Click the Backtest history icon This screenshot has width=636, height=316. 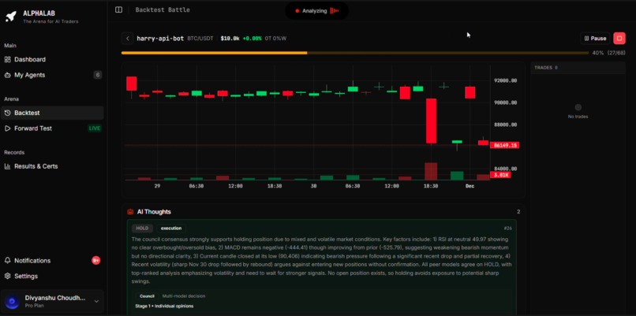click(x=7, y=113)
